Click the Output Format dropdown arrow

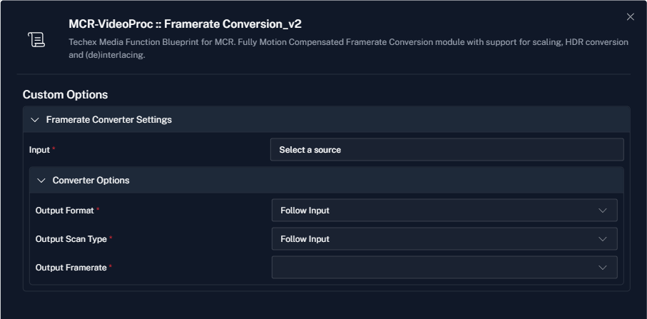coord(603,211)
